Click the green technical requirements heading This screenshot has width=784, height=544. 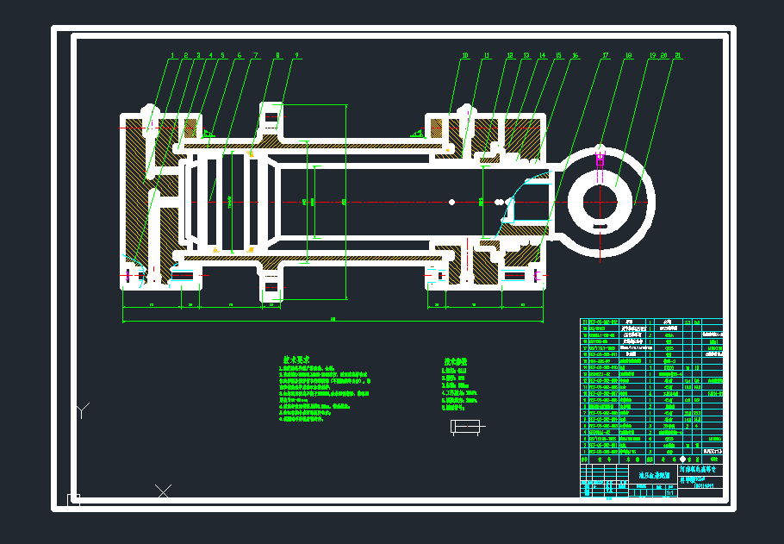pos(296,360)
